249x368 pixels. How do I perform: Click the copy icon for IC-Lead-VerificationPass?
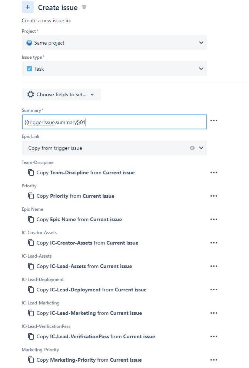(31, 336)
